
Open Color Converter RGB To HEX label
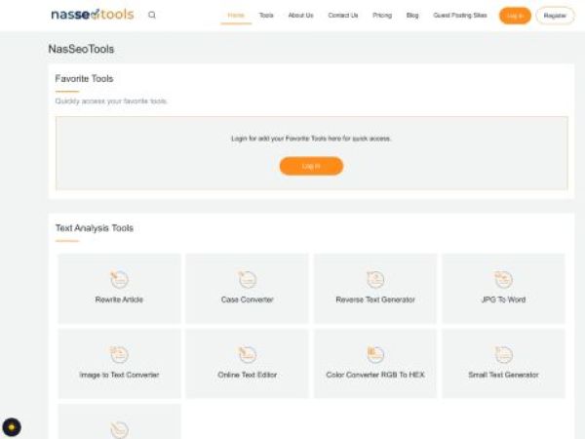click(x=375, y=375)
